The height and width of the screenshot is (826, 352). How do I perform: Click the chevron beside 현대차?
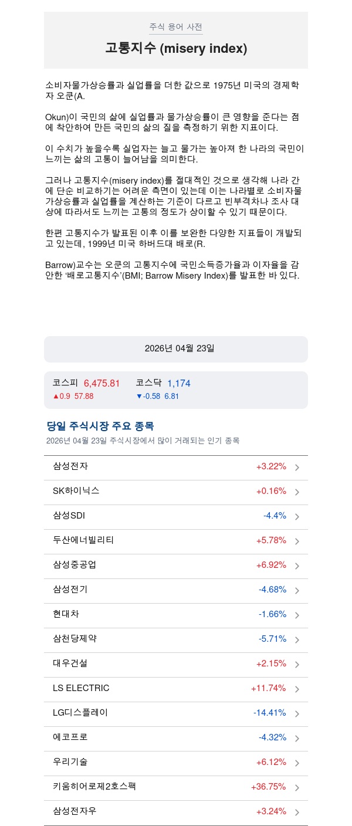[x=297, y=615]
